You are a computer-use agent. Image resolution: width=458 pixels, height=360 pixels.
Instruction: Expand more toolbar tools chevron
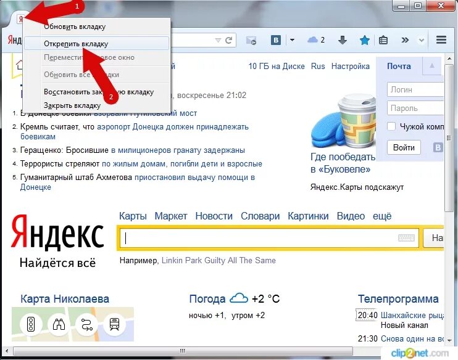point(405,40)
